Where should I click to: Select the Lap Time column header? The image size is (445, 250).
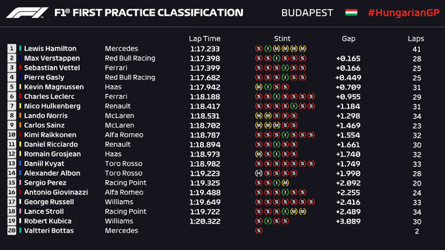204,39
